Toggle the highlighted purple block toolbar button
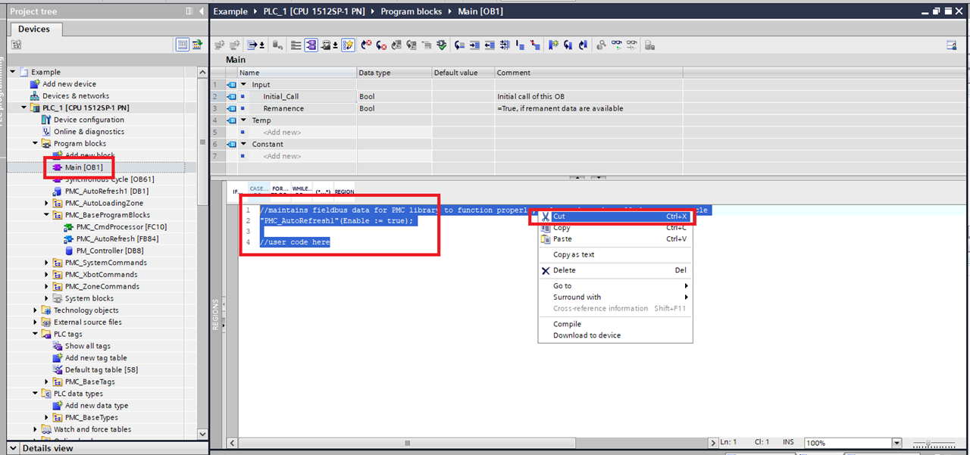The image size is (970, 455). click(311, 45)
